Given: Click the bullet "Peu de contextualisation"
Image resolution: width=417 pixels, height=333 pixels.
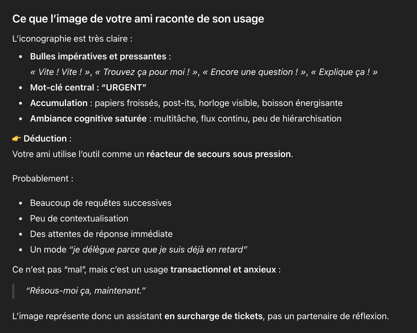Looking at the screenshot, I should click(x=79, y=218).
